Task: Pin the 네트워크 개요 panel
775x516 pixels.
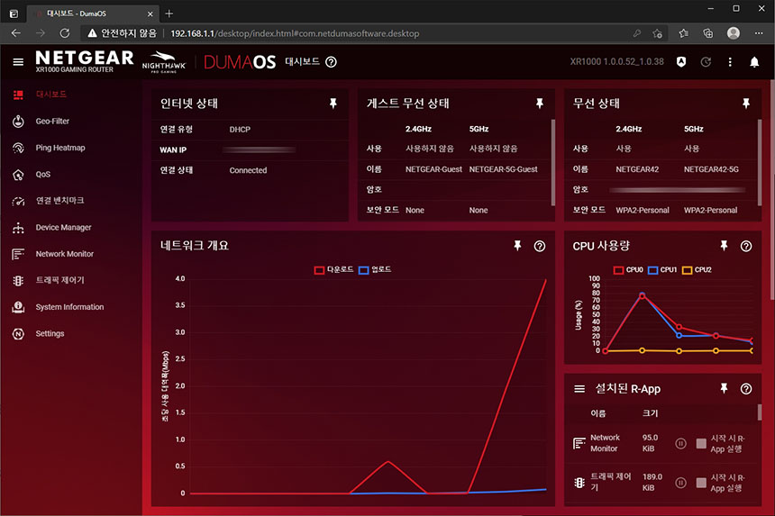Action: pyautogui.click(x=517, y=246)
